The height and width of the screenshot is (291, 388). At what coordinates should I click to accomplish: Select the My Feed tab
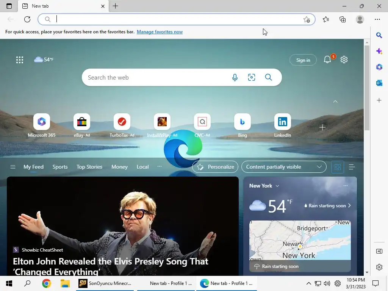pyautogui.click(x=33, y=167)
